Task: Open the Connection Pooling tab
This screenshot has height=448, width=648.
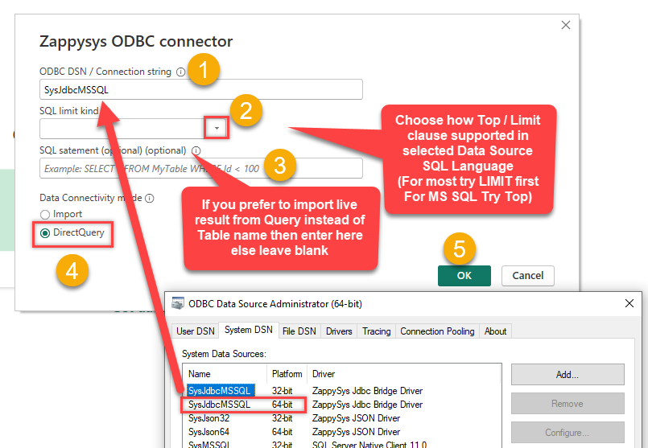Action: 437,331
